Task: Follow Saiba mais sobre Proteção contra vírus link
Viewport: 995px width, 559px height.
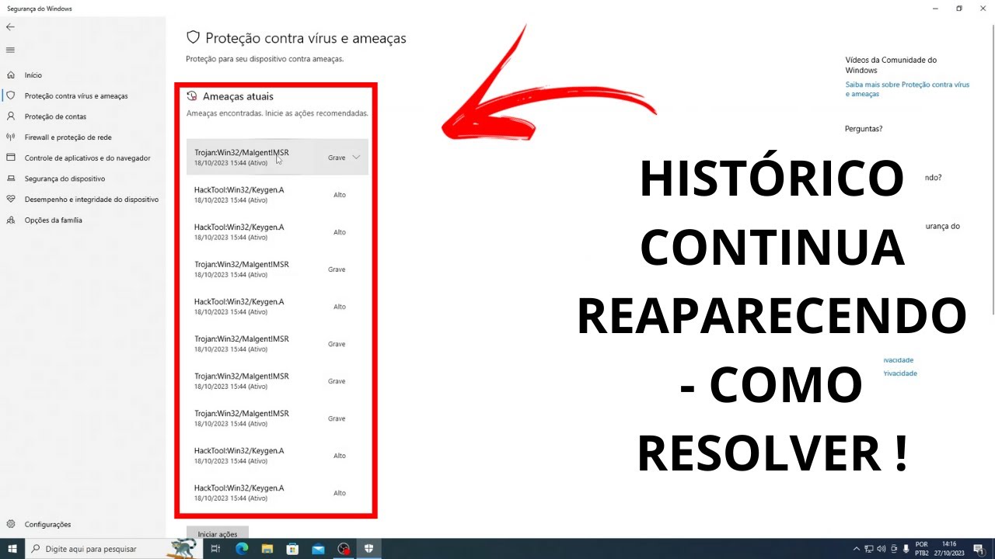Action: click(x=907, y=89)
